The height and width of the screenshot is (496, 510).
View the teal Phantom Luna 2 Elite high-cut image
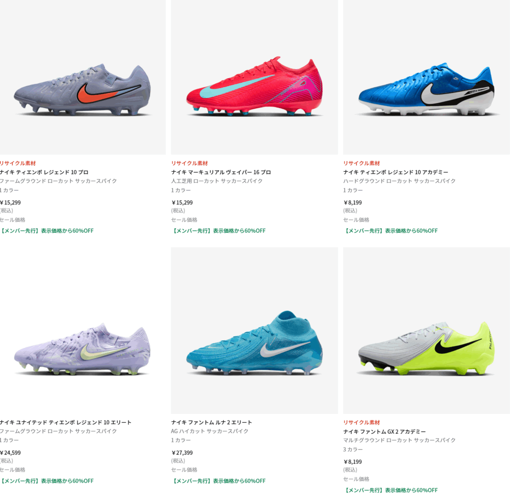point(254,343)
